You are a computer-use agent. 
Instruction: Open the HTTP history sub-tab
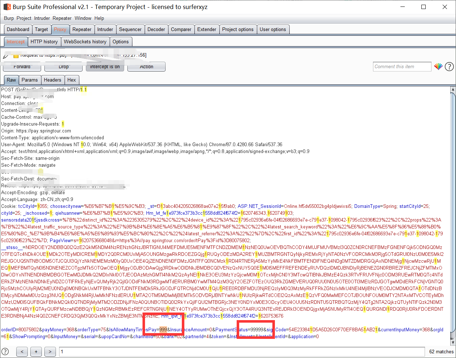pyautogui.click(x=44, y=42)
